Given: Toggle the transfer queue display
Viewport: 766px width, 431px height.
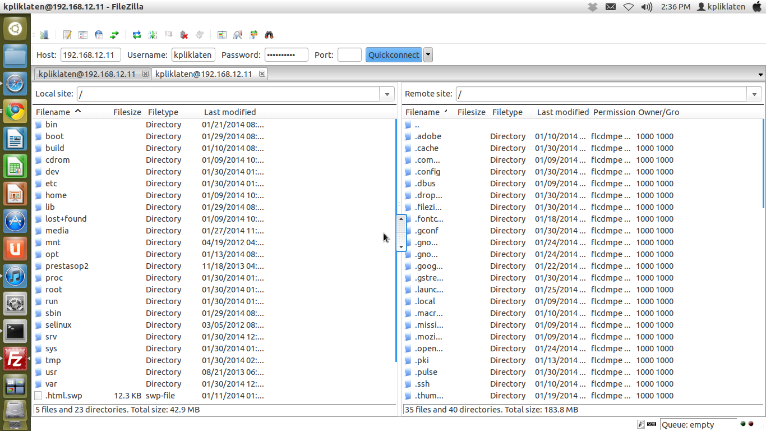Looking at the screenshot, I should [114, 35].
